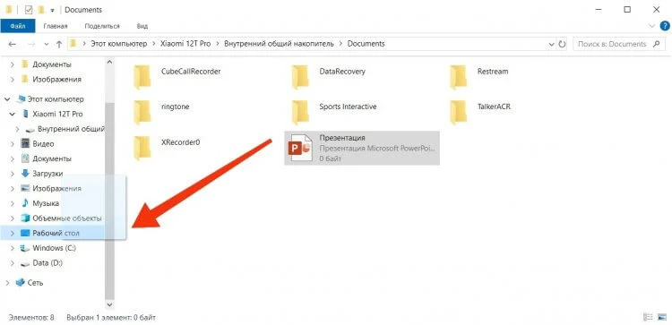Image resolution: width=672 pixels, height=325 pixels.
Task: Open the CubeCallRecorder folder icon
Action: [142, 77]
